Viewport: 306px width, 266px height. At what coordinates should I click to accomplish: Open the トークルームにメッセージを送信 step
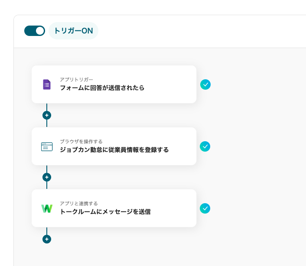pyautogui.click(x=105, y=212)
